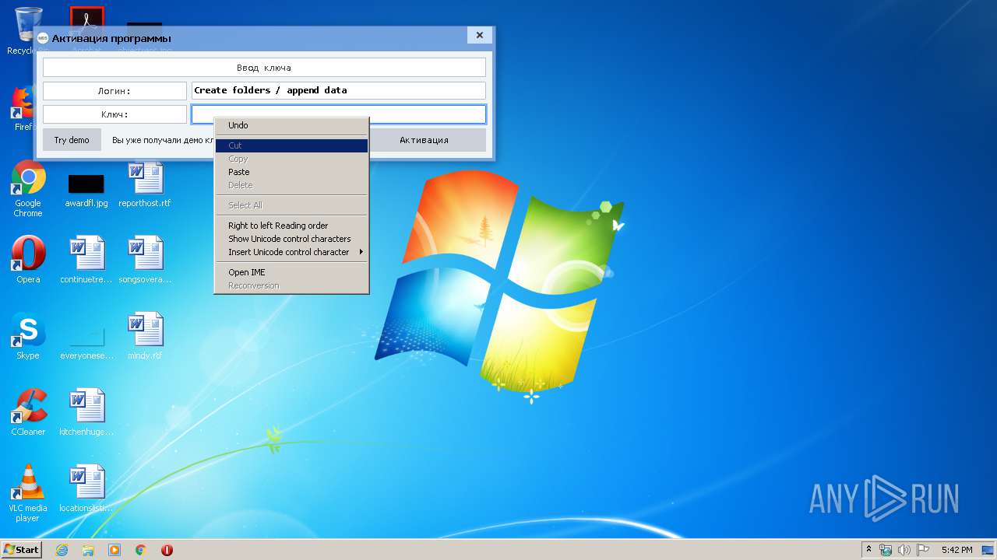Open the locationslisti document icon
Screen dimensions: 997x560
(86, 488)
